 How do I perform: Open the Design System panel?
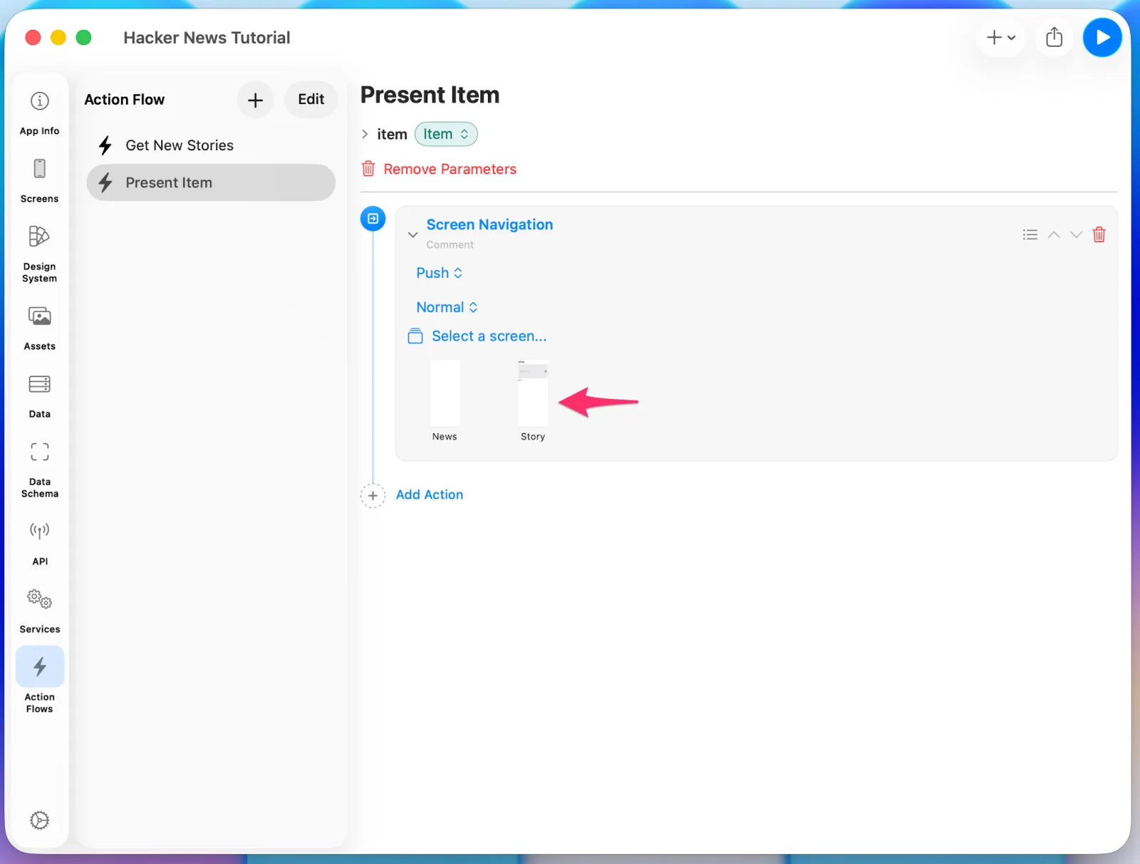[39, 254]
